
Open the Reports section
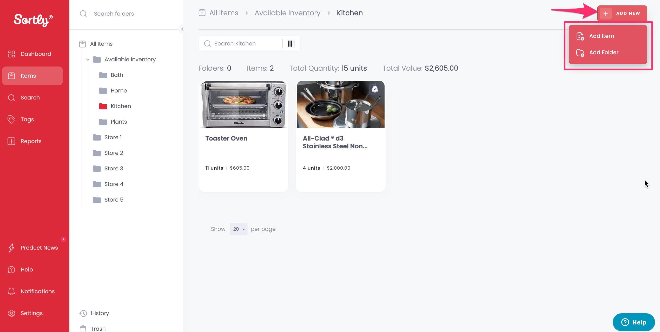pyautogui.click(x=31, y=141)
